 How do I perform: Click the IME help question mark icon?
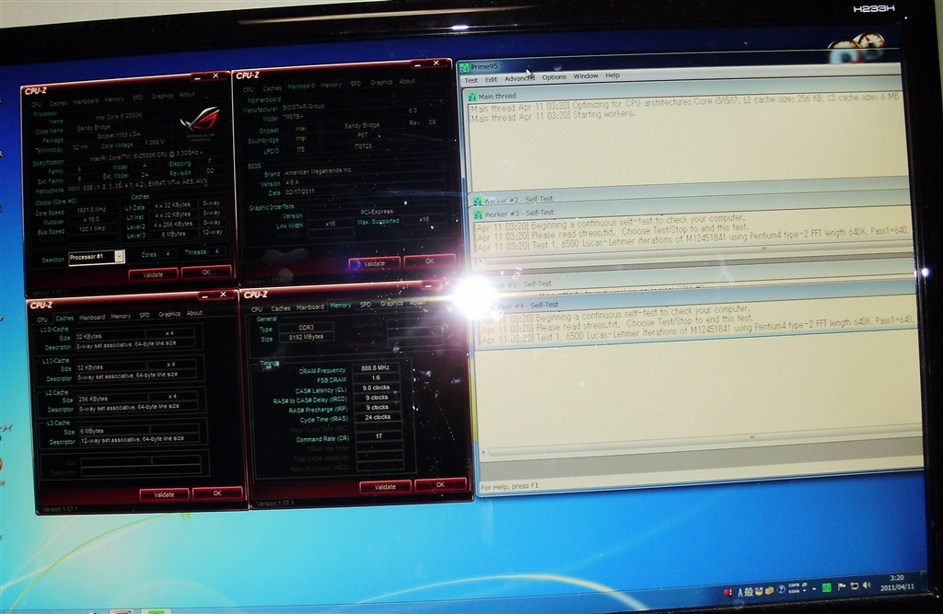pyautogui.click(x=781, y=589)
